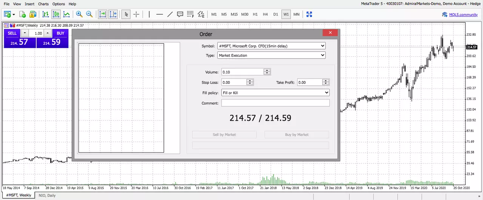Decrease one-click trading volume
Screen dimensions: 483x200
(25, 33)
